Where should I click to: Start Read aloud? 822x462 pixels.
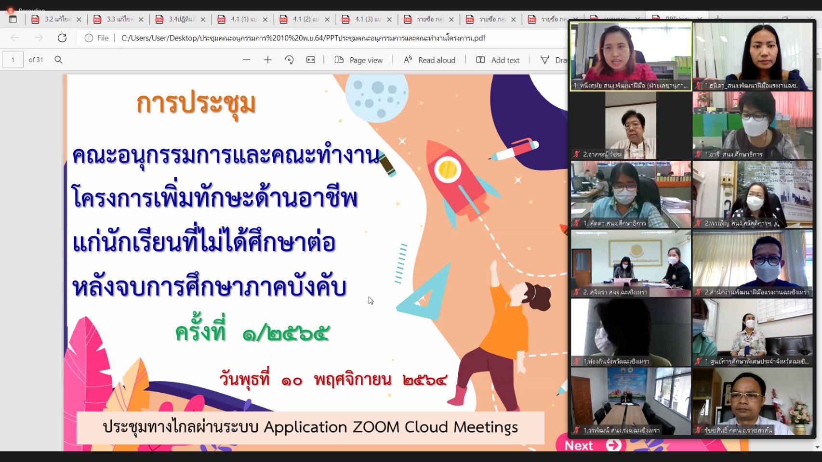pyautogui.click(x=429, y=60)
